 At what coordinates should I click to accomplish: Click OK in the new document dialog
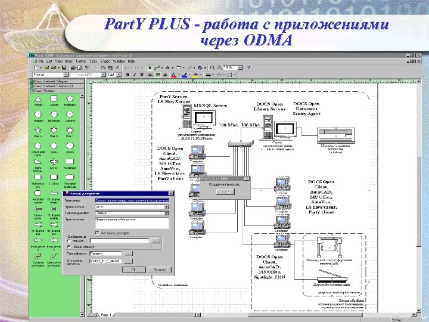pyautogui.click(x=133, y=270)
